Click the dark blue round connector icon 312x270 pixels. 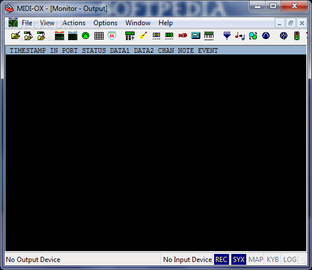[x=266, y=36]
